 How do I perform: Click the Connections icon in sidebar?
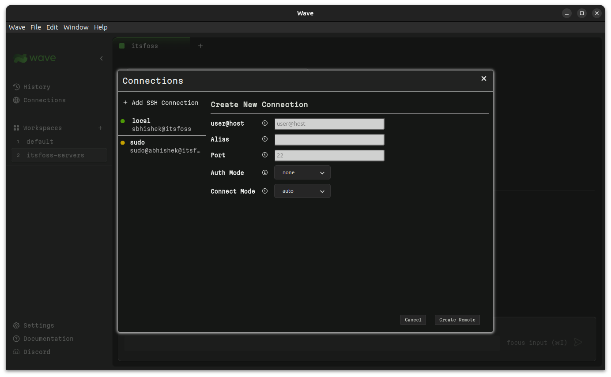click(x=17, y=100)
